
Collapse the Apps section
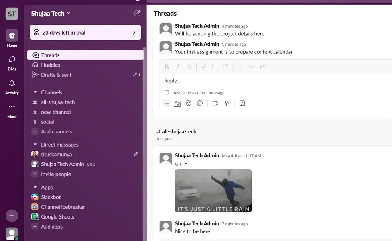pyautogui.click(x=35, y=187)
